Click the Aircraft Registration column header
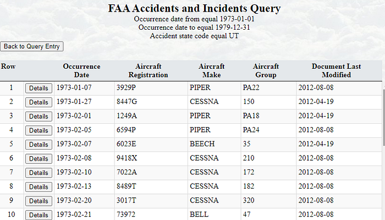385x220 pixels. [148, 70]
